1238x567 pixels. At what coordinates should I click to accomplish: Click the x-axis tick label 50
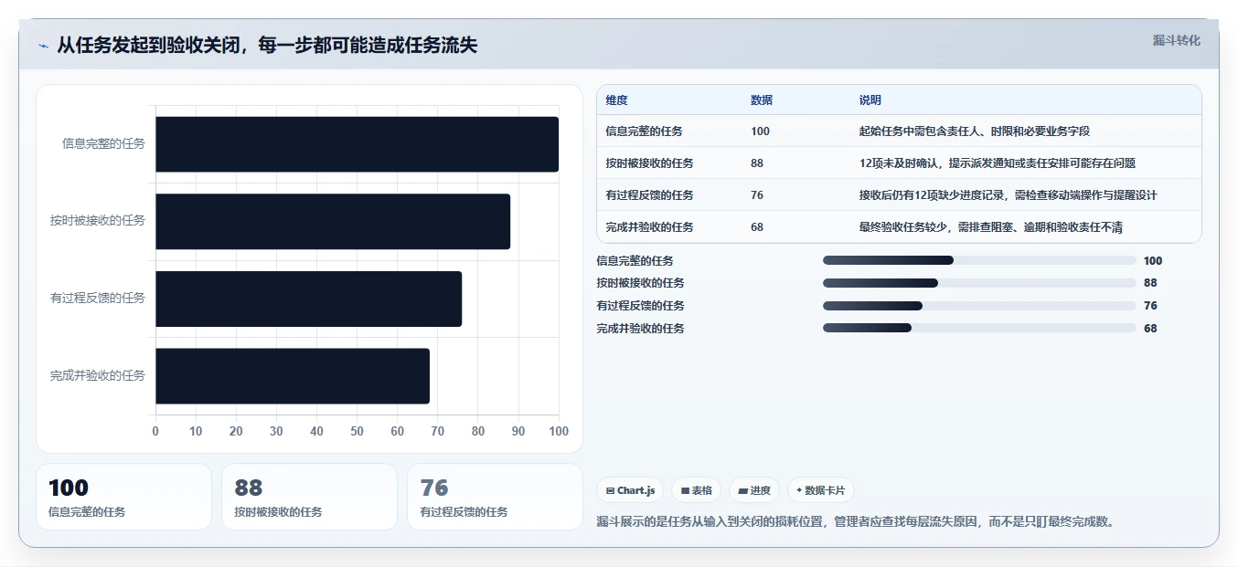[x=357, y=432]
